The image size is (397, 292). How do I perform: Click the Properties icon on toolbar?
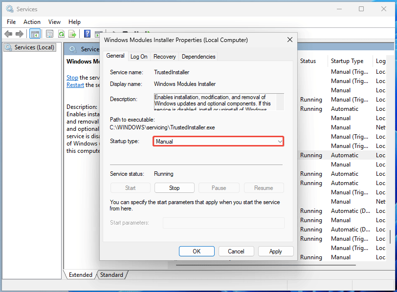[x=50, y=34]
